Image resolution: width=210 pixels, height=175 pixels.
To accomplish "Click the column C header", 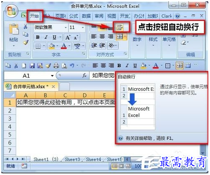I will pos(65,95).
